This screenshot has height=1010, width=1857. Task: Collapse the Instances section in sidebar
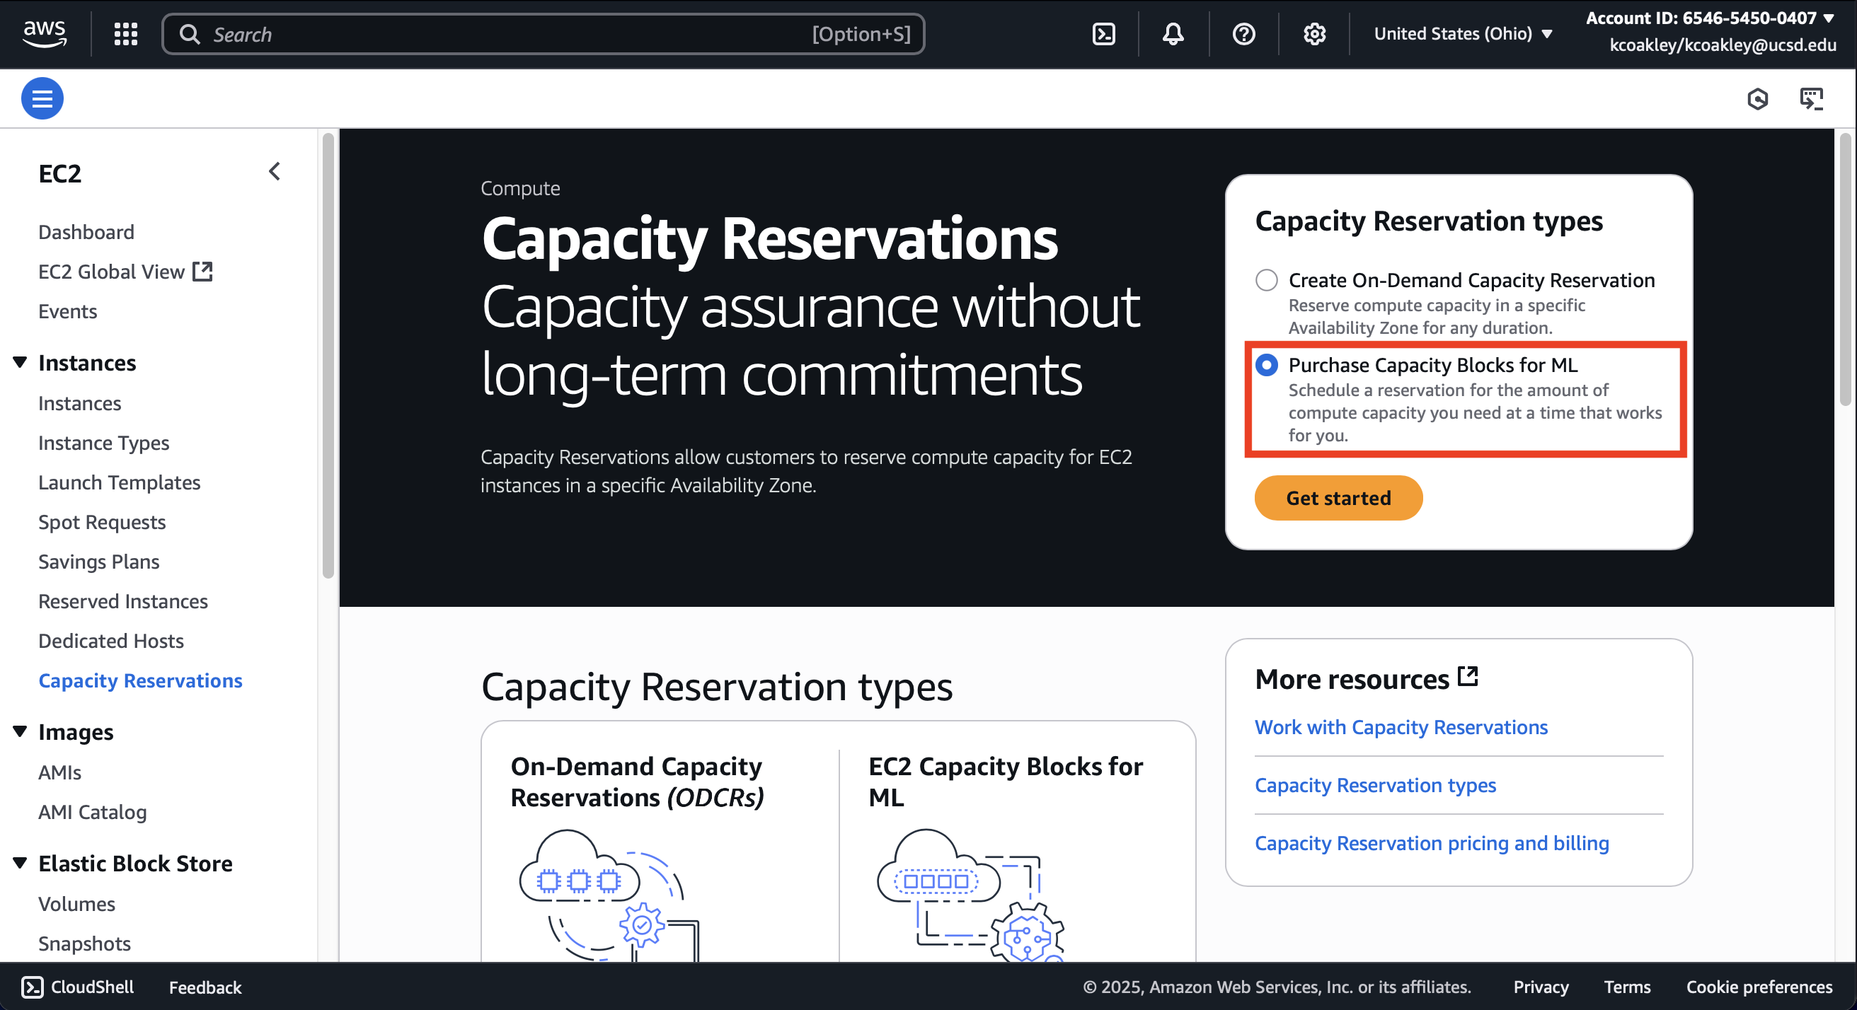pos(21,362)
